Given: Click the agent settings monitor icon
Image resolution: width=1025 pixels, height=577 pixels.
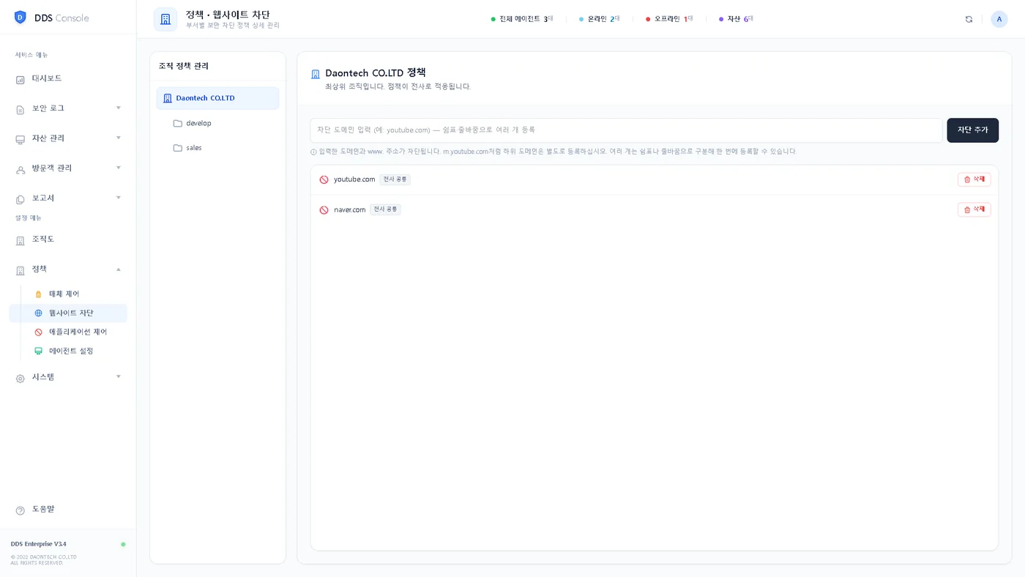Looking at the screenshot, I should [39, 351].
